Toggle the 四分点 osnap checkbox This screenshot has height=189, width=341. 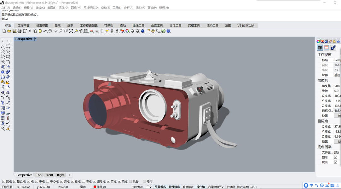[x=95, y=181]
